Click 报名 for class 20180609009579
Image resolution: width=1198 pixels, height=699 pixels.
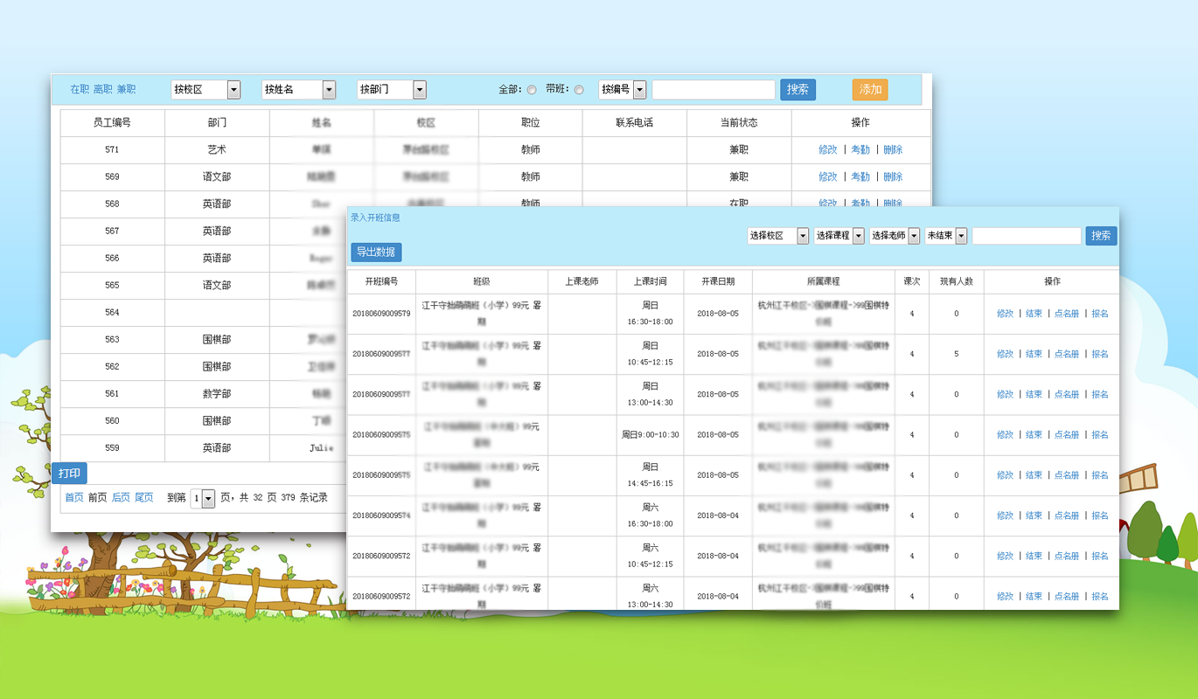coord(1100,313)
